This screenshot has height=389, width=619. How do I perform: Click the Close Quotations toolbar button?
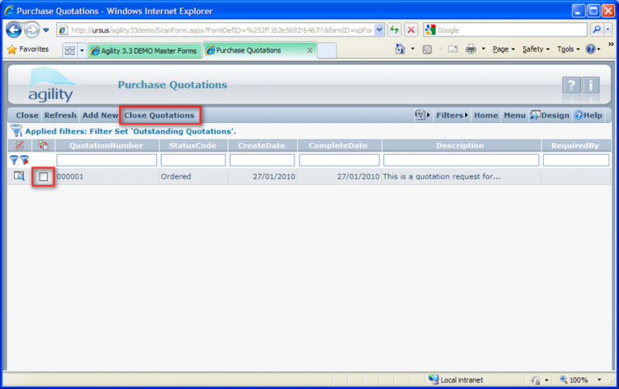click(x=159, y=115)
